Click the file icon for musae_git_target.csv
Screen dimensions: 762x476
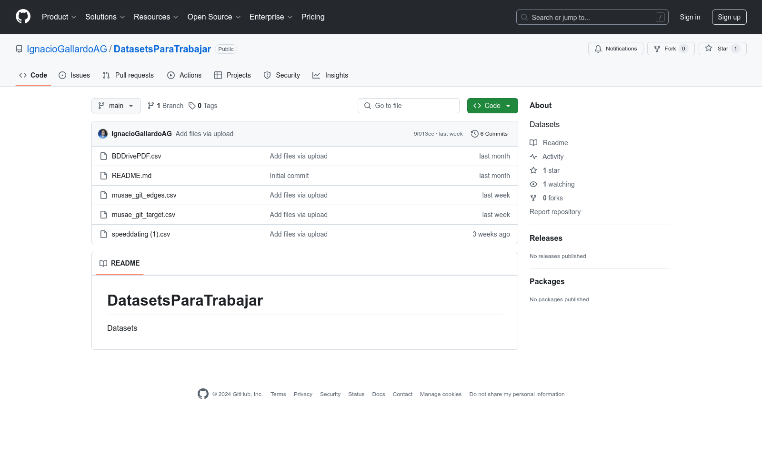[x=103, y=215]
